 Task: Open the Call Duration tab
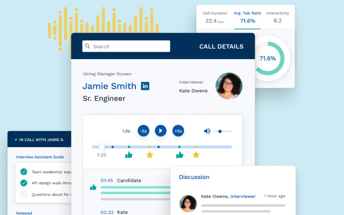tap(215, 17)
